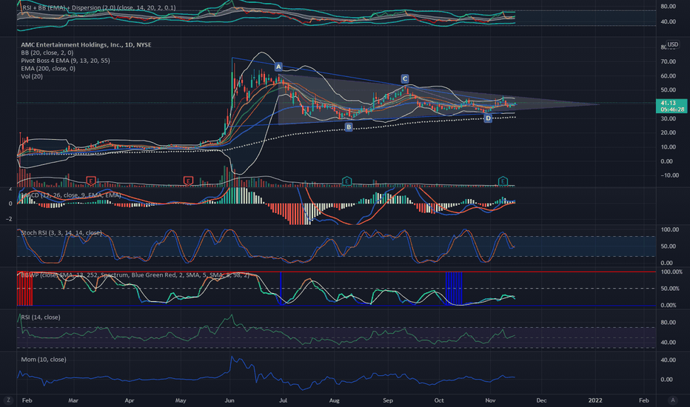690x407 pixels.
Task: Click the 70.00 price axis value
Action: 668,61
